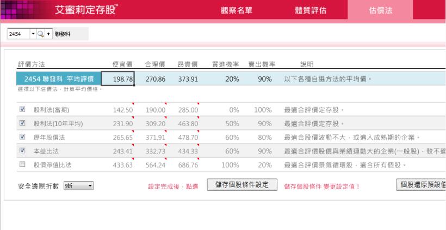Click the 190.00 fair price value
Viewport: 446px width, 230px height.
156,110
